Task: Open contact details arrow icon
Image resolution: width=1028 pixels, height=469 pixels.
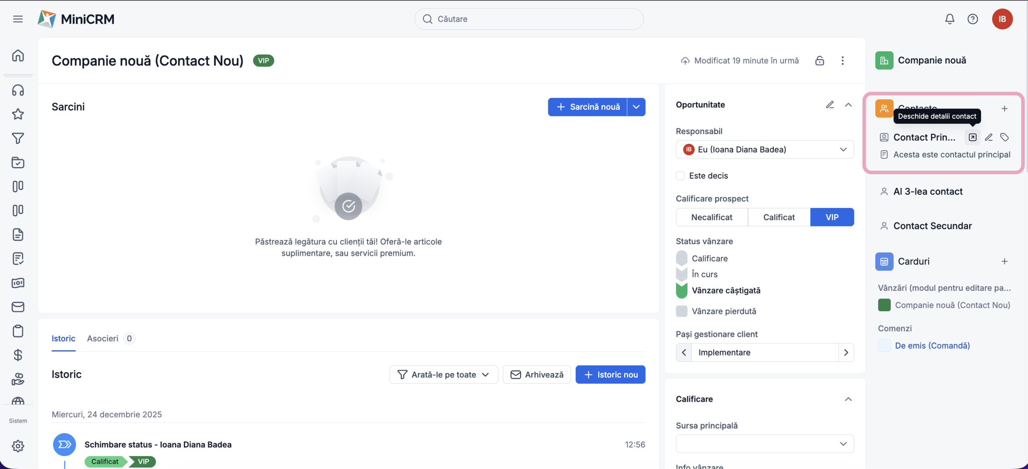Action: point(972,137)
